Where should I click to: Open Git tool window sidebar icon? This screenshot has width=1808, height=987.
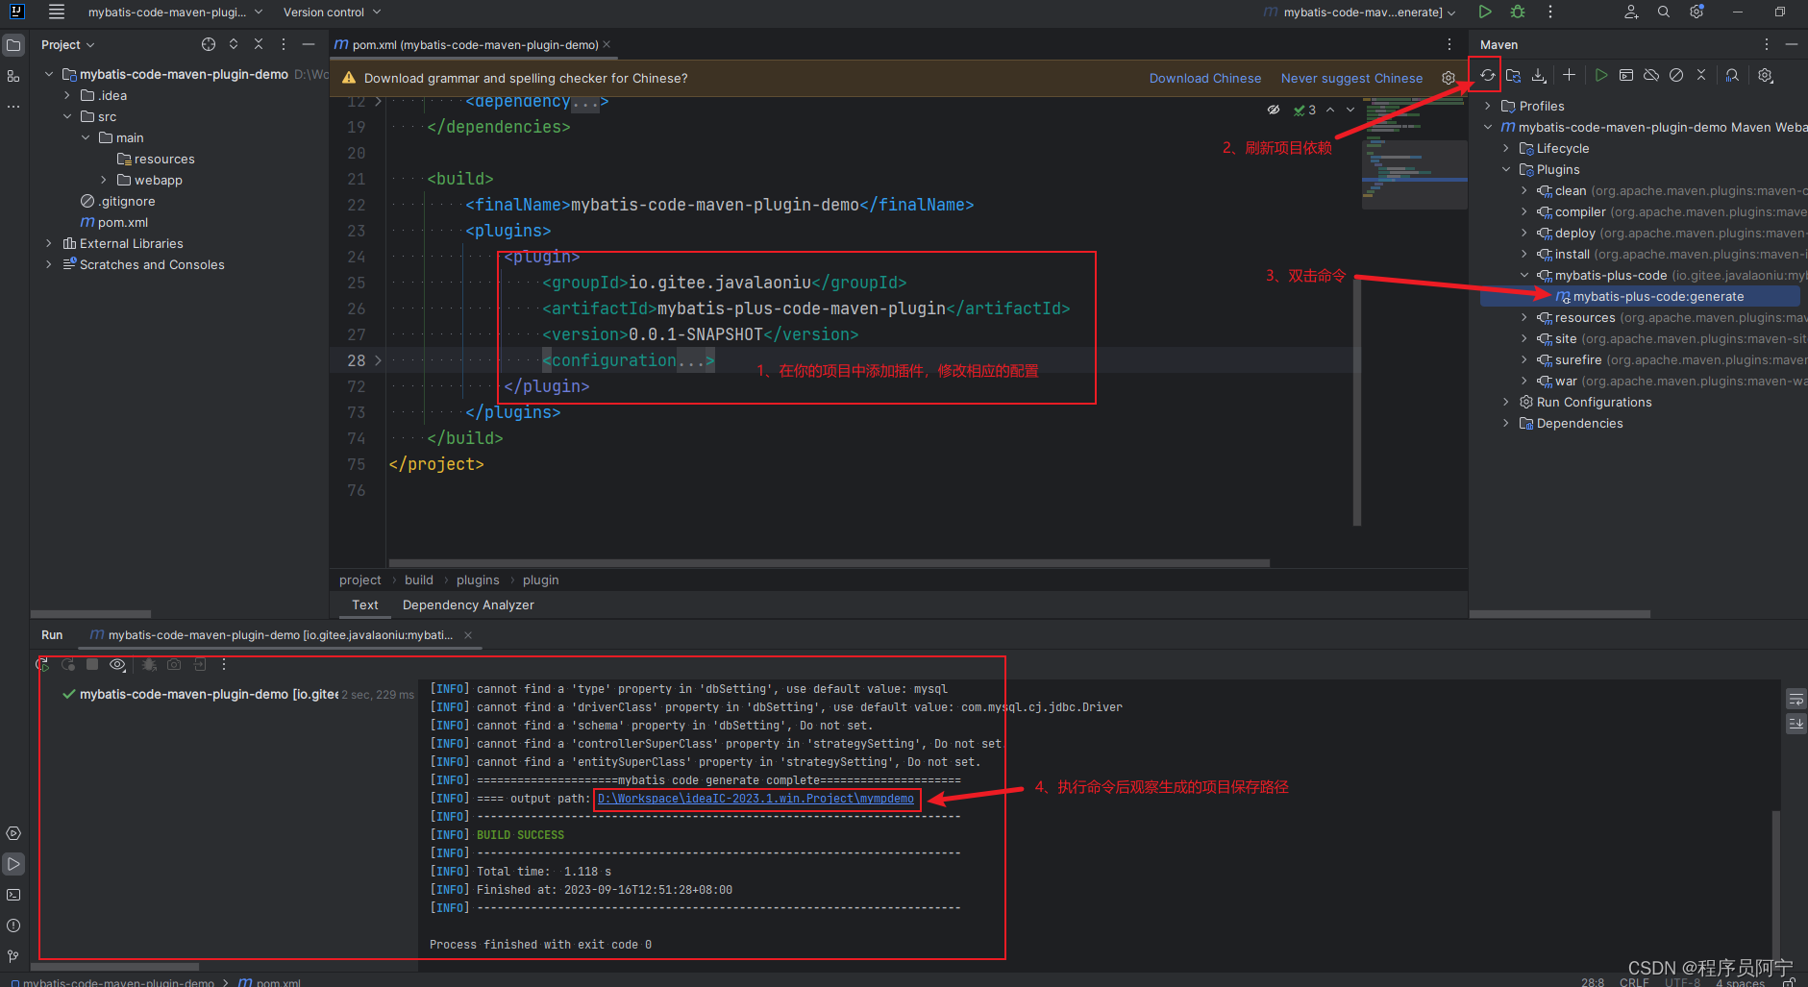tap(13, 956)
